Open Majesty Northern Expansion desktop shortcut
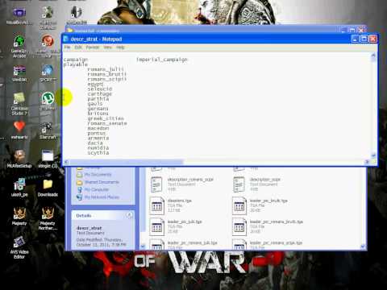The width and height of the screenshot is (387, 290). coord(48,218)
